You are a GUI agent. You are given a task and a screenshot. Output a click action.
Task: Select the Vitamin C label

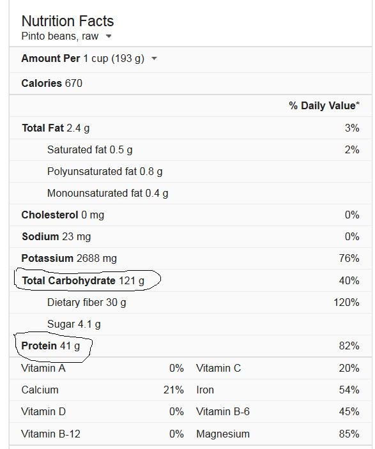[218, 369]
